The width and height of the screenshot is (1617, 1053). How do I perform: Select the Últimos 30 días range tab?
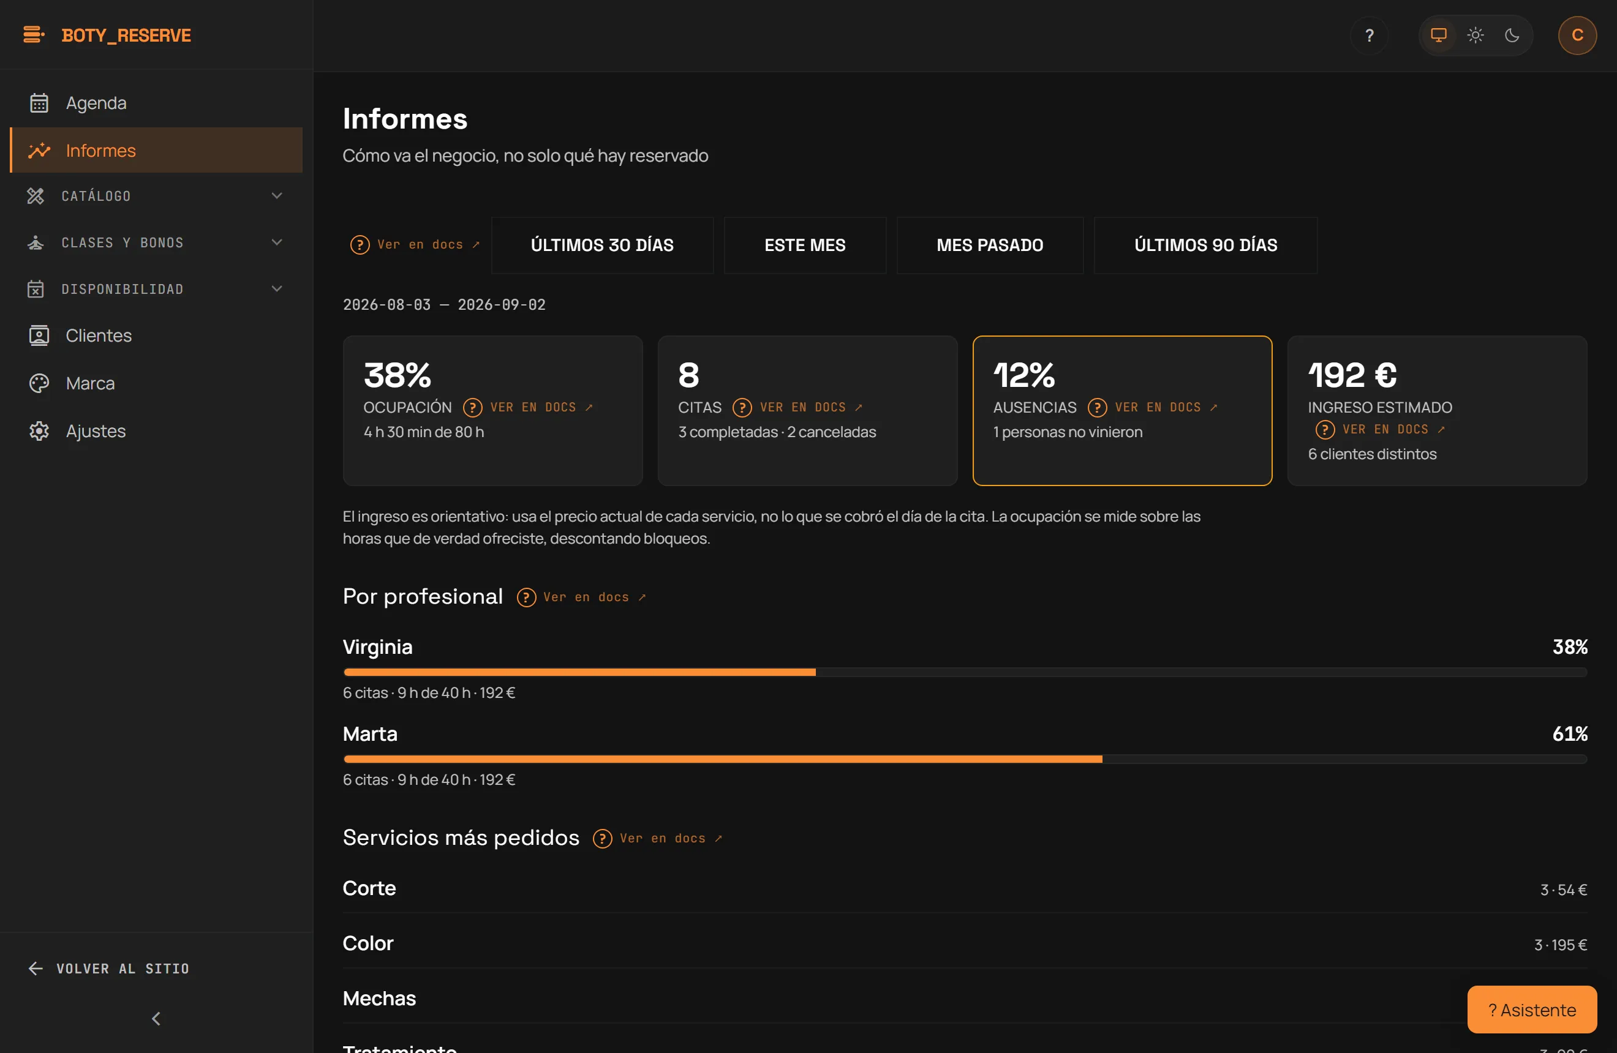(602, 245)
